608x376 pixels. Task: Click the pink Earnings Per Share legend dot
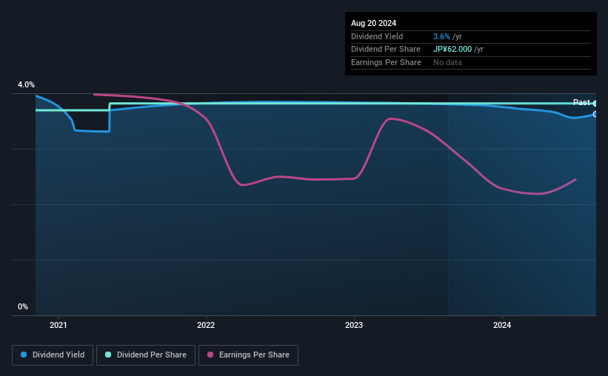pyautogui.click(x=210, y=355)
